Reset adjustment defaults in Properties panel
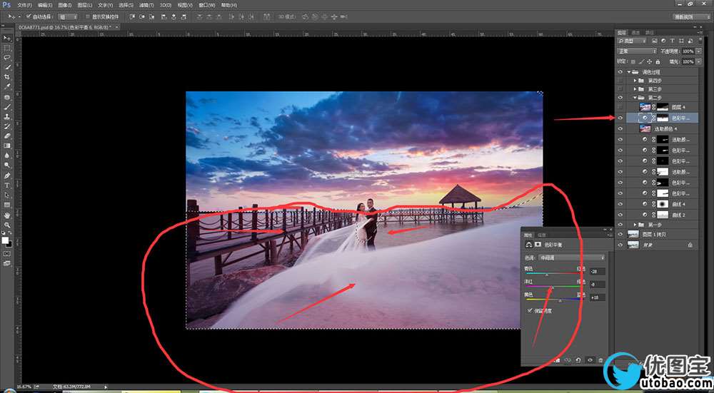The height and width of the screenshot is (393, 714). pyautogui.click(x=578, y=359)
